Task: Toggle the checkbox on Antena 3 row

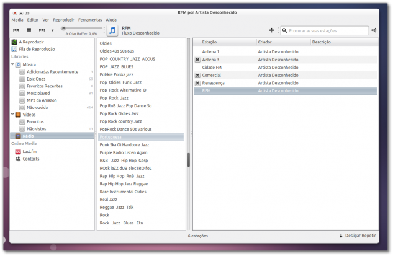Action: coord(197,60)
